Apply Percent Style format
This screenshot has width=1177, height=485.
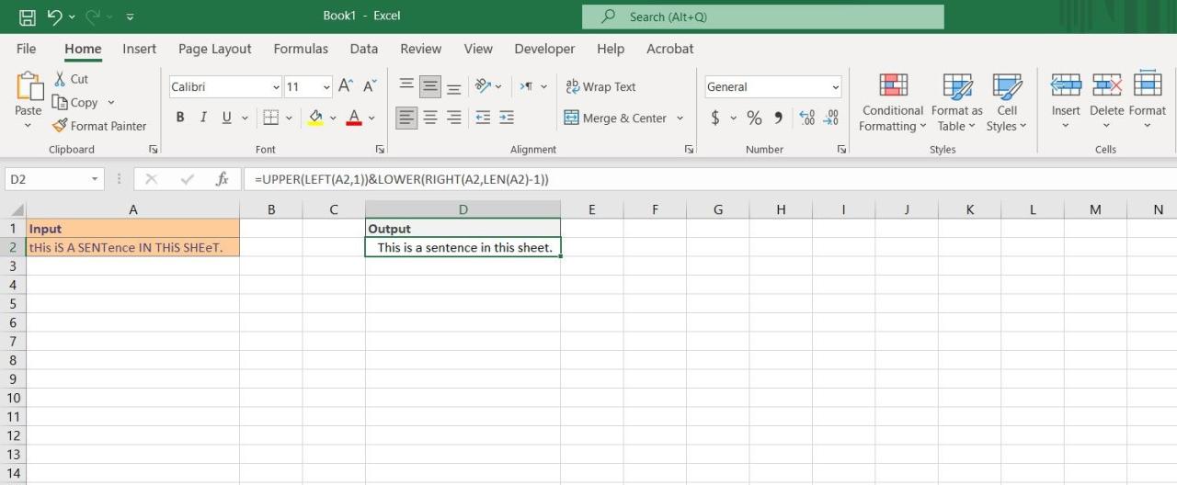coord(754,118)
